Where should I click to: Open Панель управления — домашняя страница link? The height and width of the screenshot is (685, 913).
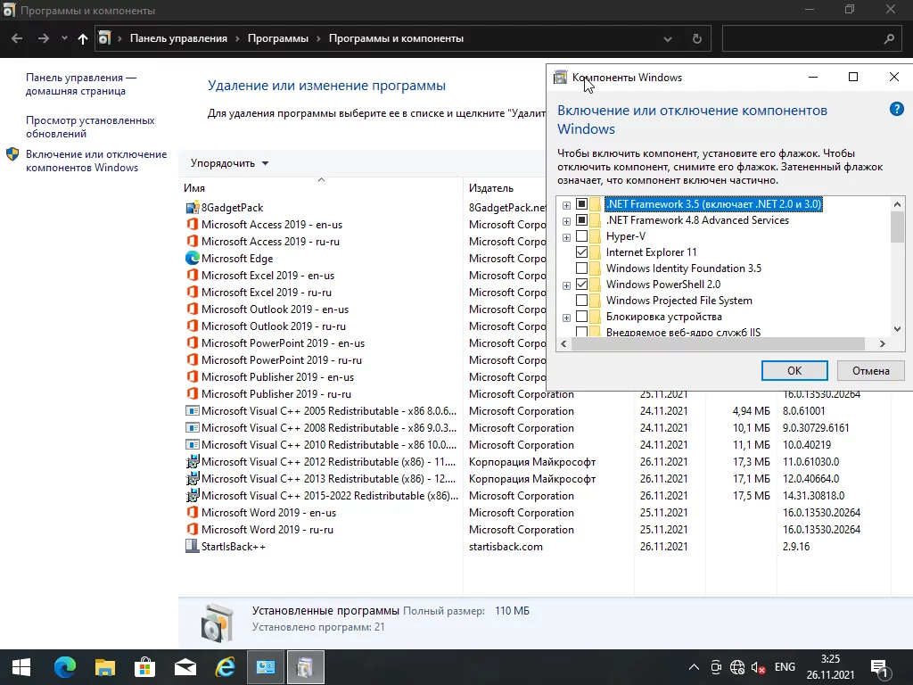[81, 85]
